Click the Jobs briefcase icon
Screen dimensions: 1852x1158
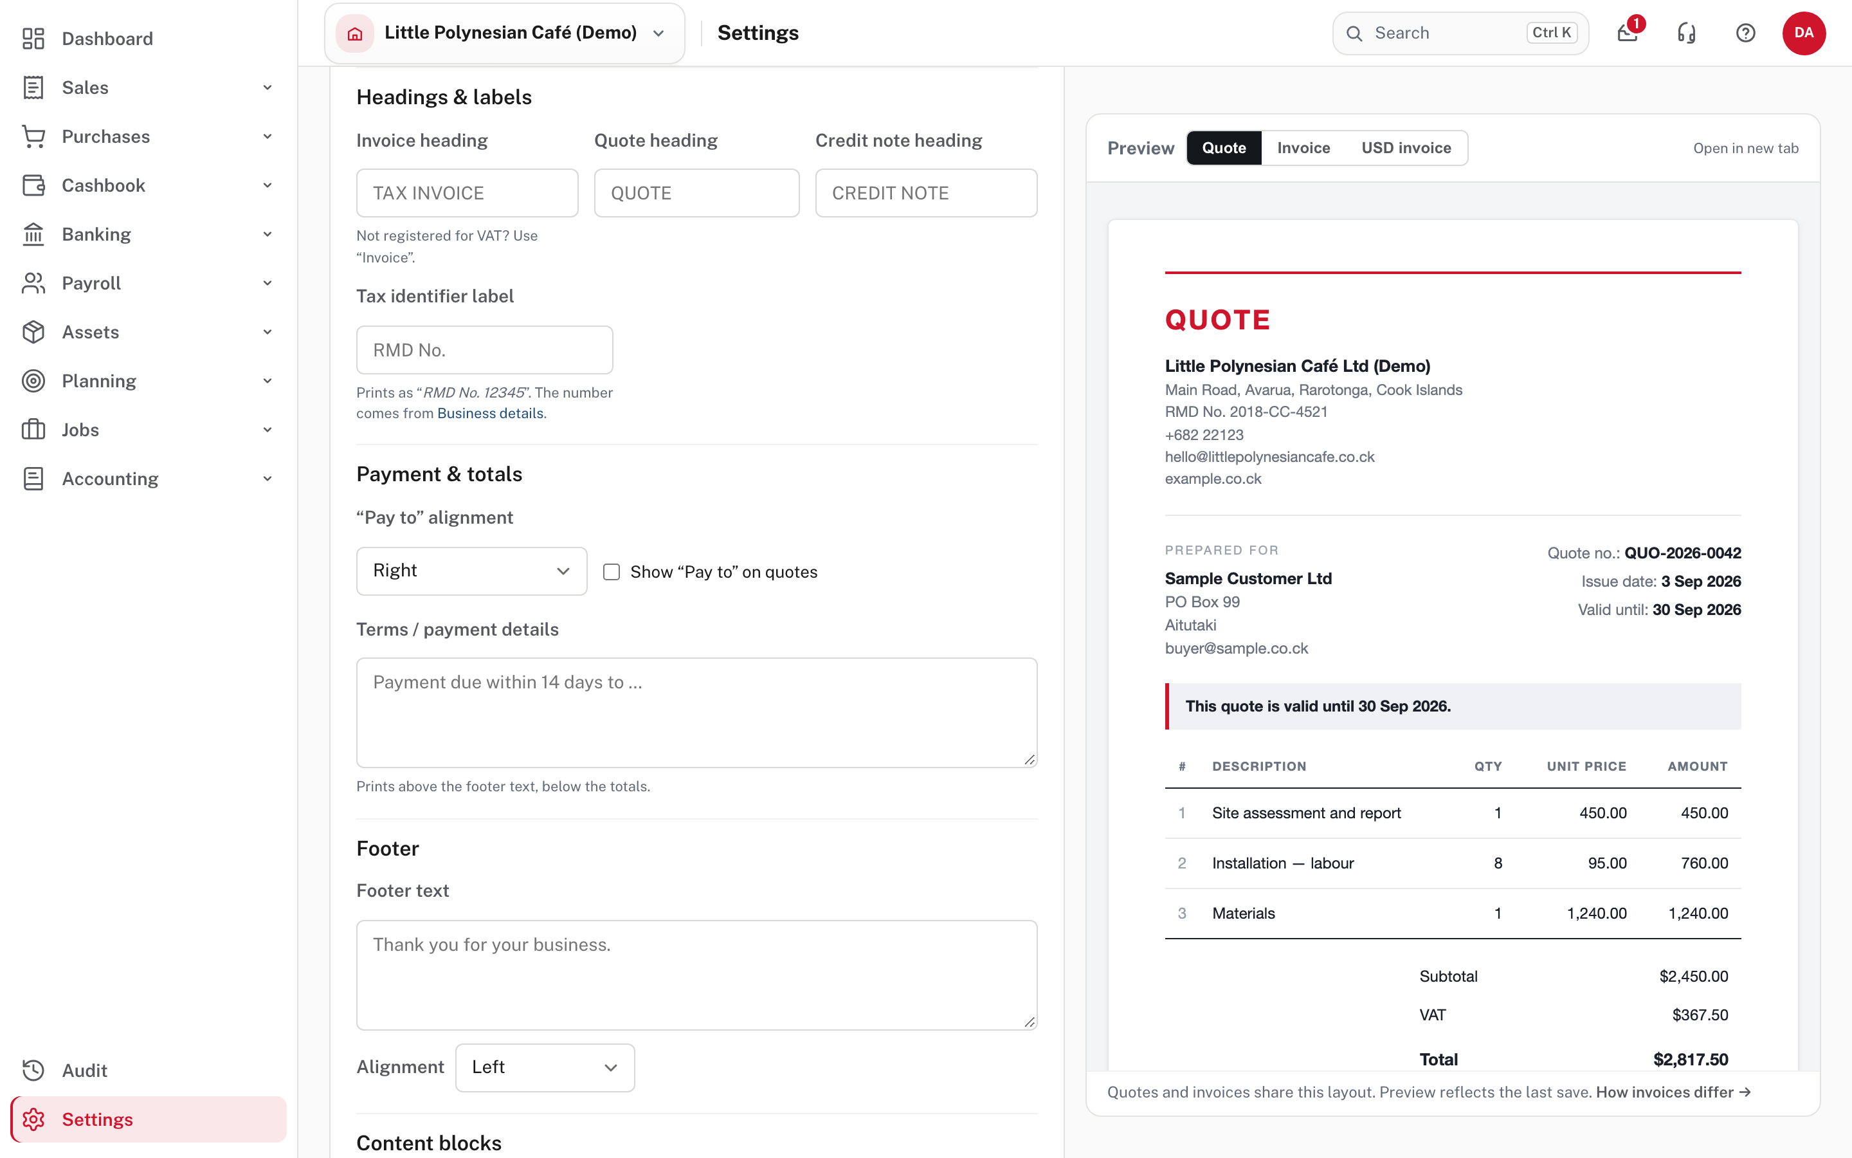[33, 430]
